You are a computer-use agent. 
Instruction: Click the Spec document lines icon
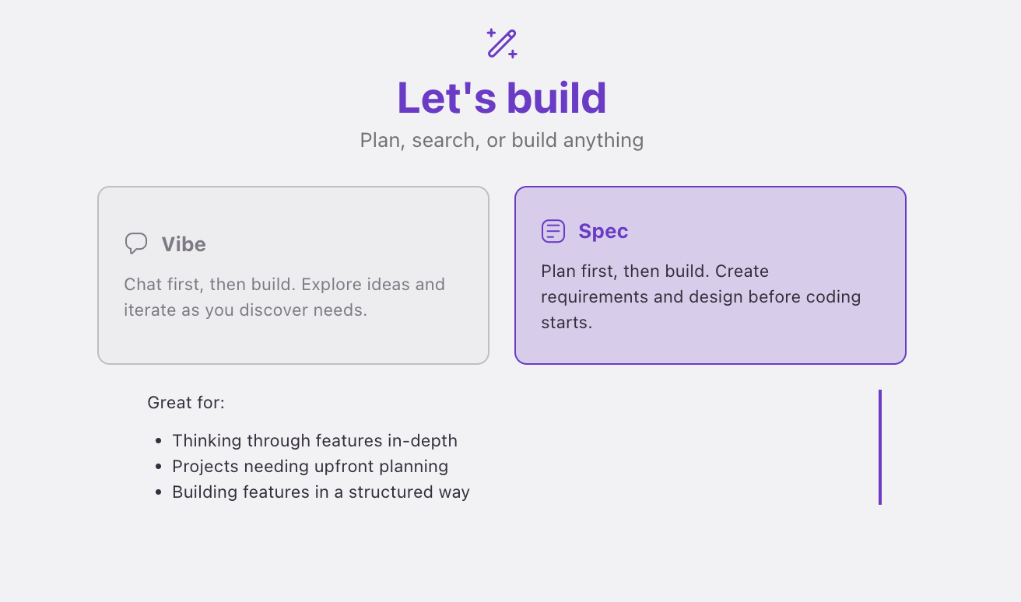pos(553,231)
